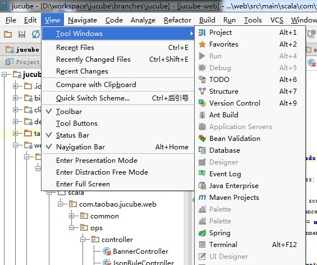The image size is (317, 265).
Task: Open Quick Switch Scheme
Action: (x=118, y=98)
